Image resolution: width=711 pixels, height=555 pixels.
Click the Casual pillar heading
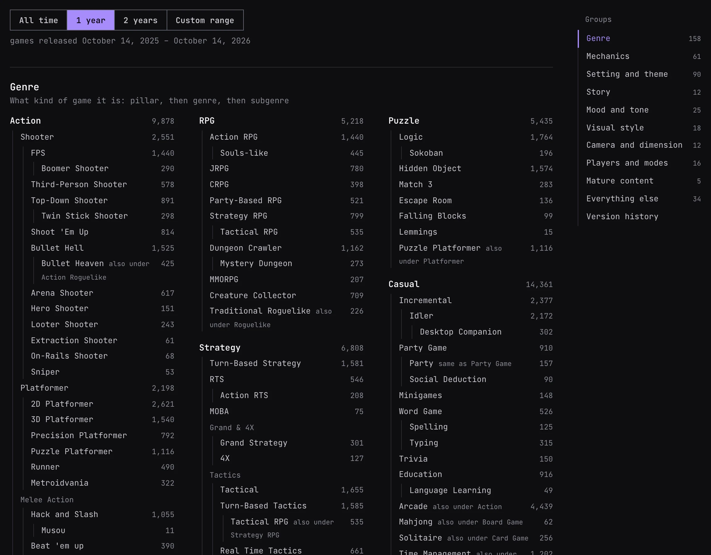point(404,284)
